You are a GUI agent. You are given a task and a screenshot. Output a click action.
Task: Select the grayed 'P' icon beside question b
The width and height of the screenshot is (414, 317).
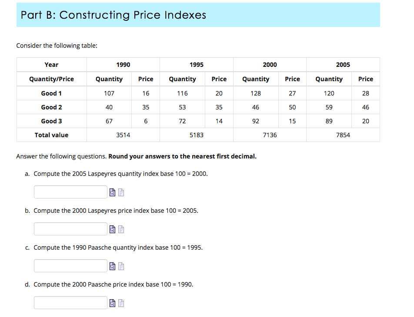[x=120, y=229]
